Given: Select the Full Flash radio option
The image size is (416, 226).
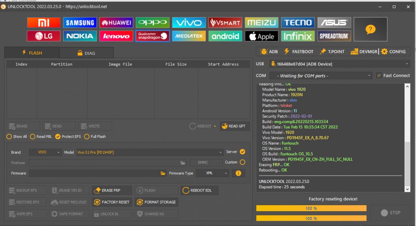Looking at the screenshot, I should click(x=95, y=136).
